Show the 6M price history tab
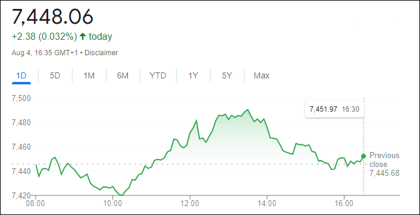This screenshot has height=215, width=420. coord(123,75)
